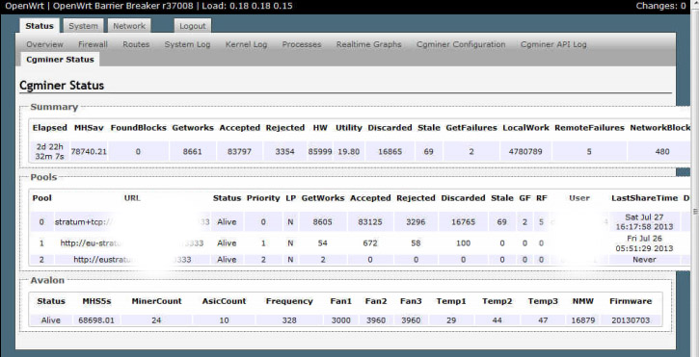Click pool 0 LastShareTime Sat Jul 27
699x357 pixels.
(x=644, y=221)
